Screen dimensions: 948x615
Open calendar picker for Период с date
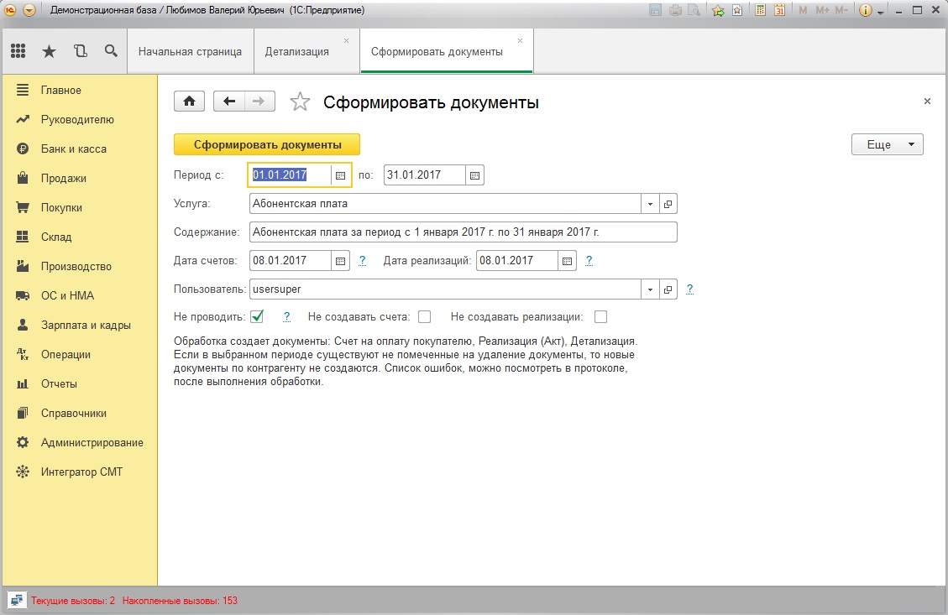[340, 175]
